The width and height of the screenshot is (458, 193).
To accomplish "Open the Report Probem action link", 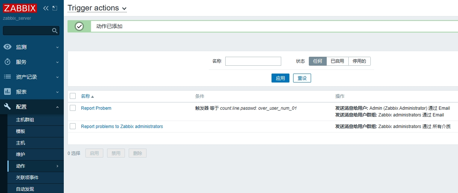I will coord(96,108).
